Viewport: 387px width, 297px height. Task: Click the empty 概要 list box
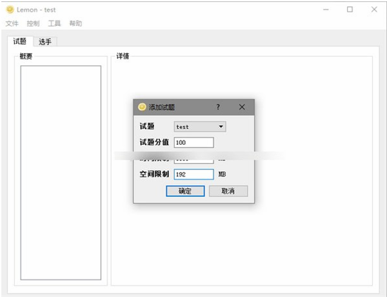(61, 173)
